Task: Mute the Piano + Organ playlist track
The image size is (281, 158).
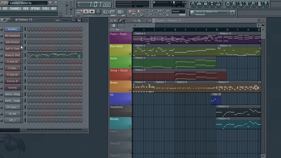Action: [x=130, y=42]
